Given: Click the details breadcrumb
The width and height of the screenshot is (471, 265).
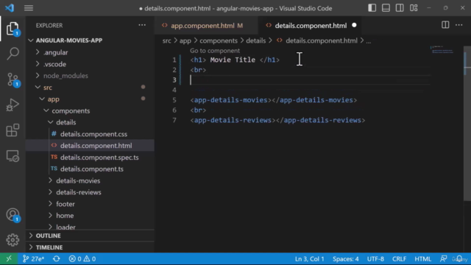Looking at the screenshot, I should [256, 40].
